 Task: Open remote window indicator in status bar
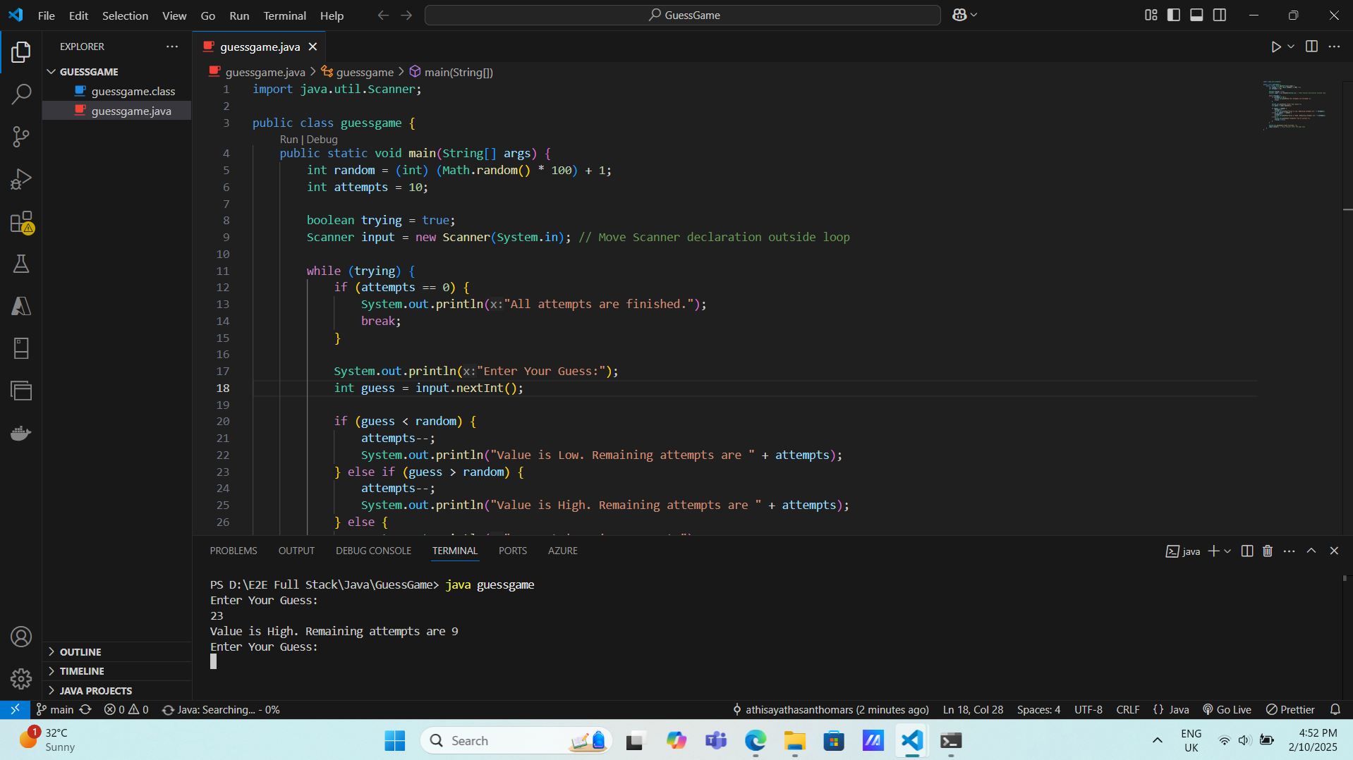[x=15, y=709]
